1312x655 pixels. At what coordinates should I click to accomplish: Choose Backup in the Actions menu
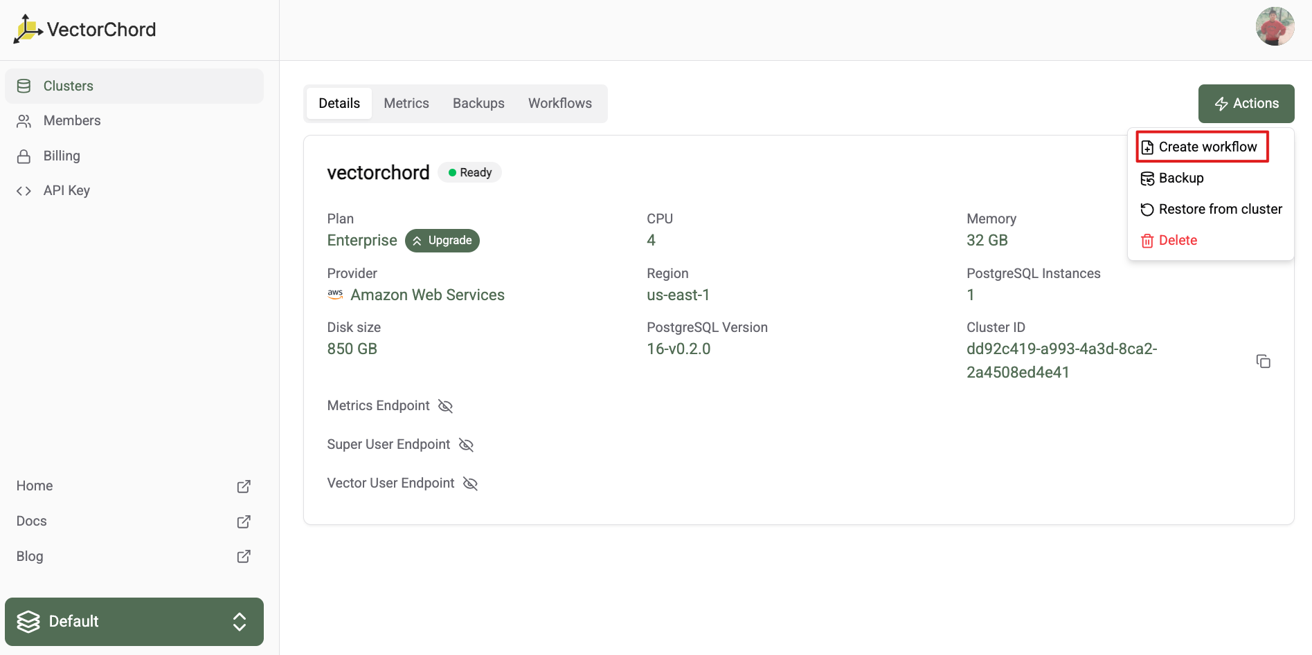tap(1180, 178)
